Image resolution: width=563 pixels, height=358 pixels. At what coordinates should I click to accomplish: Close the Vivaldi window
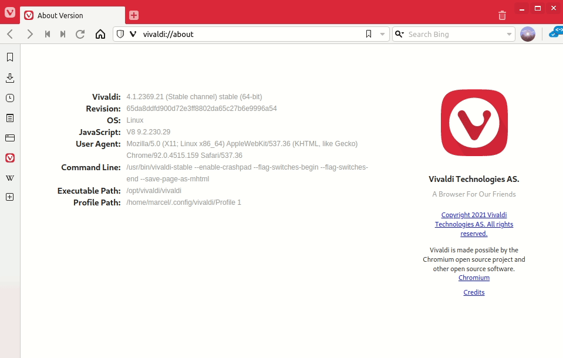[x=554, y=9]
